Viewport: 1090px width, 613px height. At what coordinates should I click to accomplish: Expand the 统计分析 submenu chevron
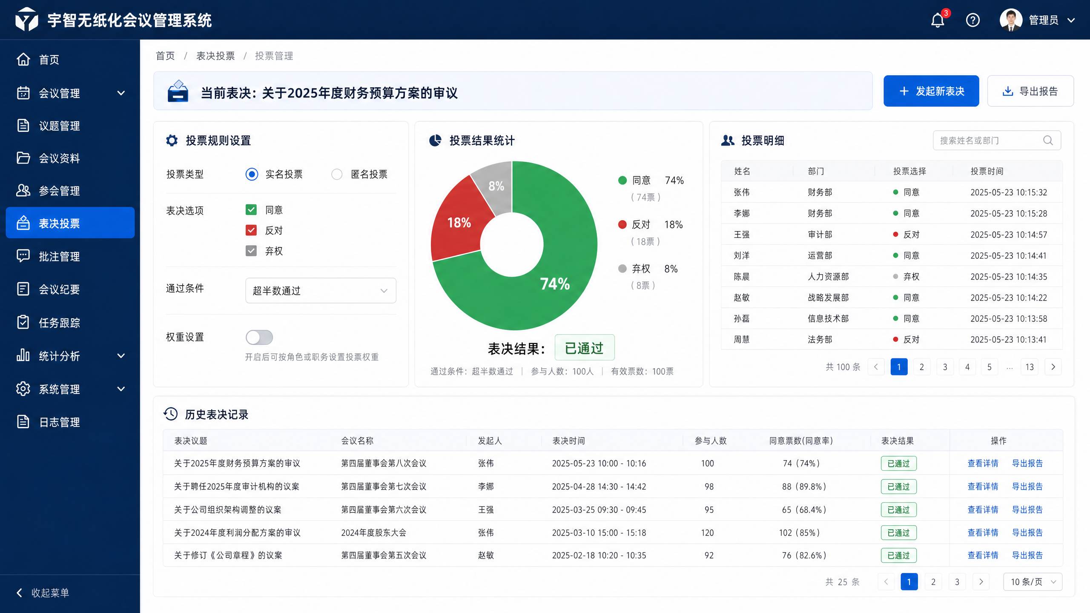coord(121,355)
